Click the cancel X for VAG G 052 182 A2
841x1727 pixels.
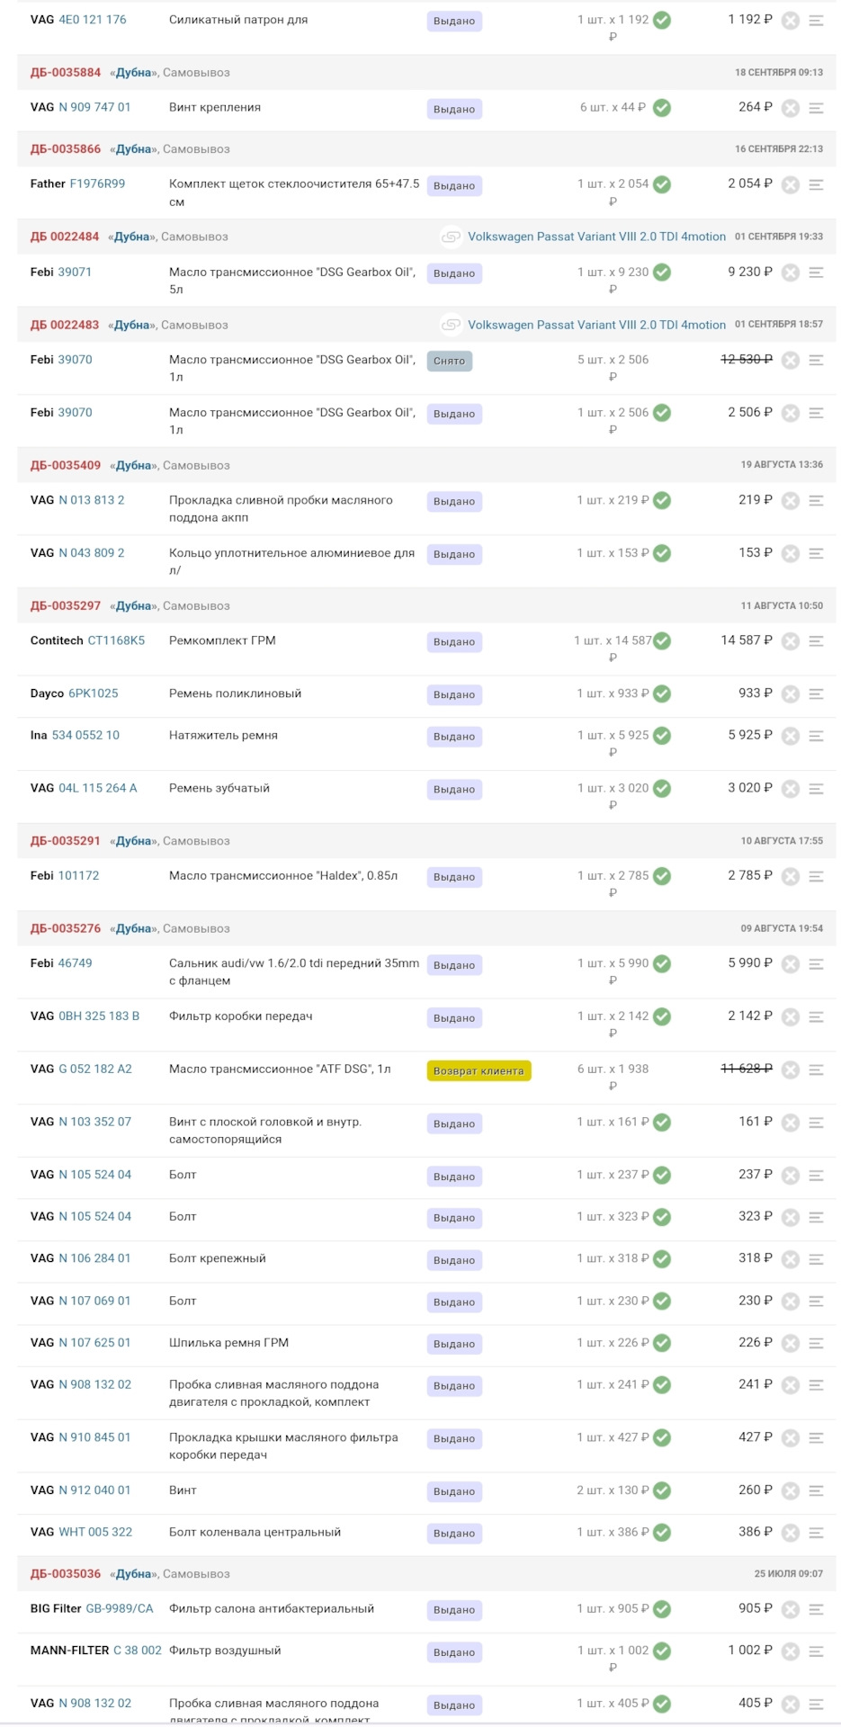pos(790,1069)
